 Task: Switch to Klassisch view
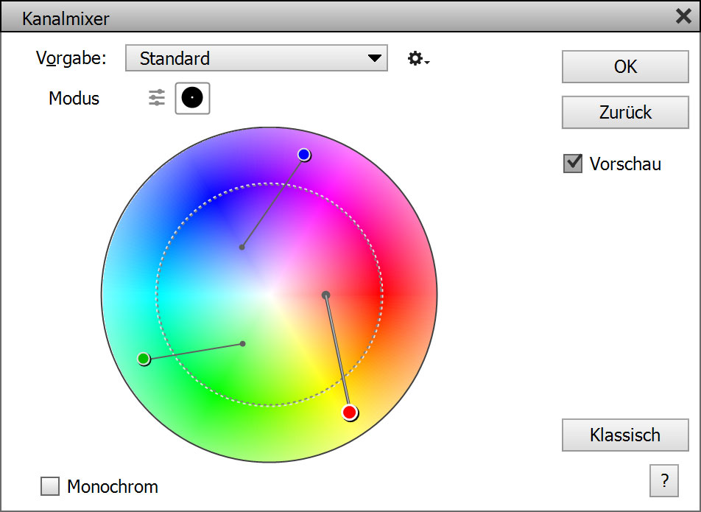(x=625, y=435)
